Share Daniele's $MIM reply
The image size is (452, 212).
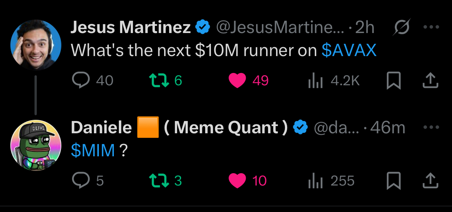pyautogui.click(x=430, y=181)
